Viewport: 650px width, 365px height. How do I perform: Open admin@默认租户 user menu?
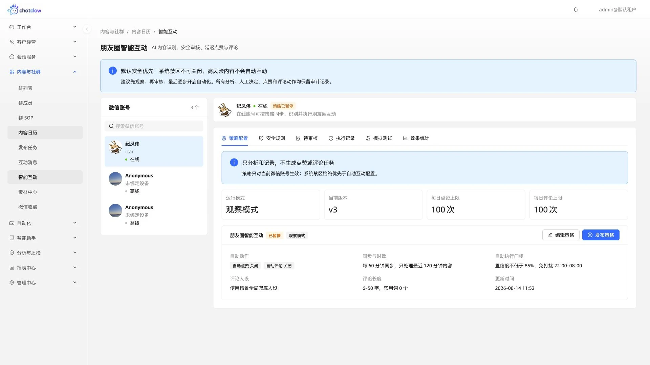(617, 9)
